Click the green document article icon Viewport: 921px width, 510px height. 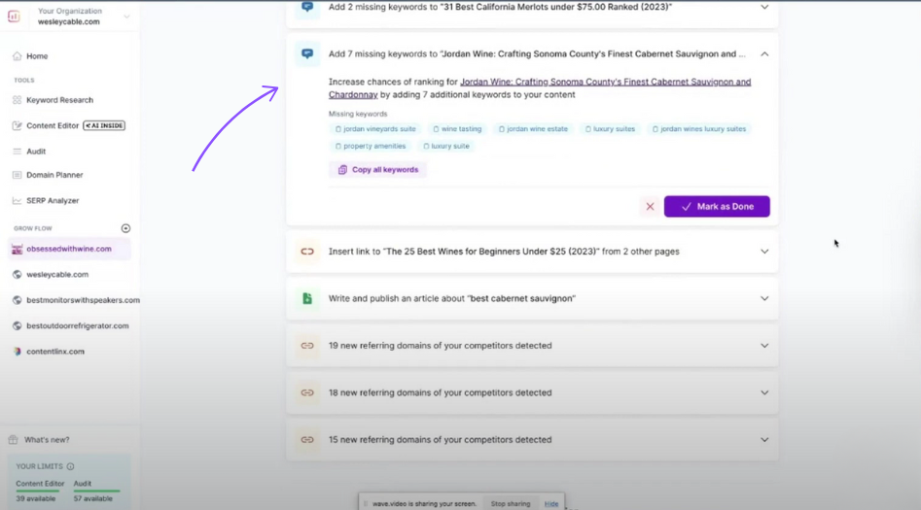click(307, 298)
